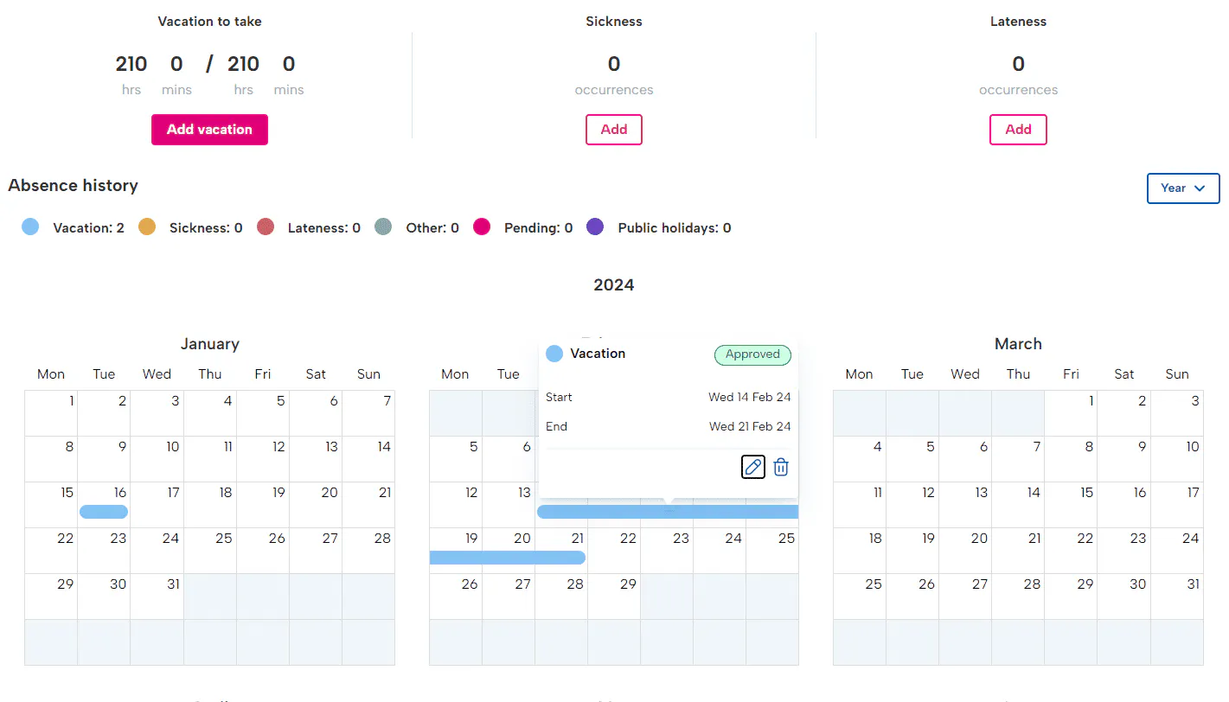Select March 1 in the calendar
The image size is (1229, 702).
[x=1071, y=412]
